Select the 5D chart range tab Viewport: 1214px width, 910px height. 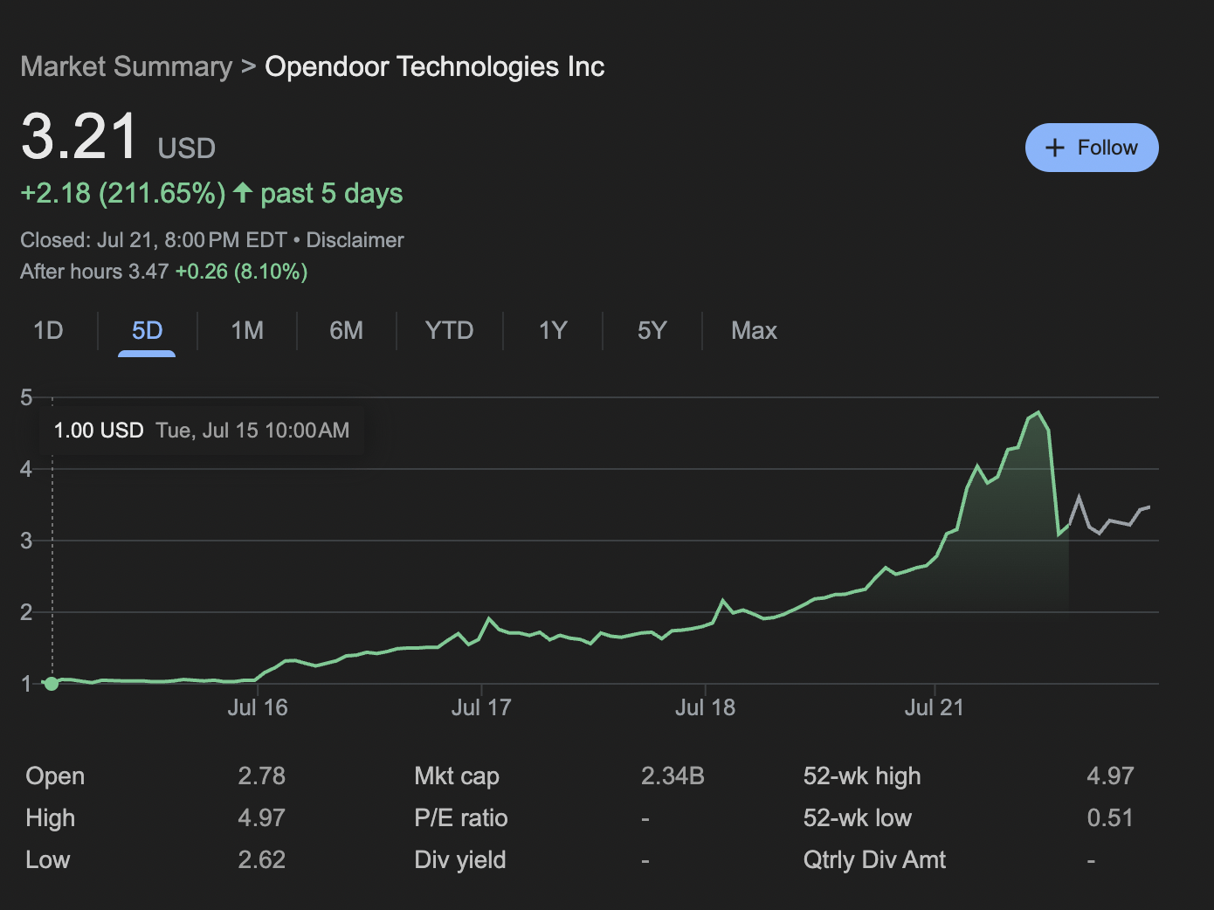pyautogui.click(x=147, y=330)
